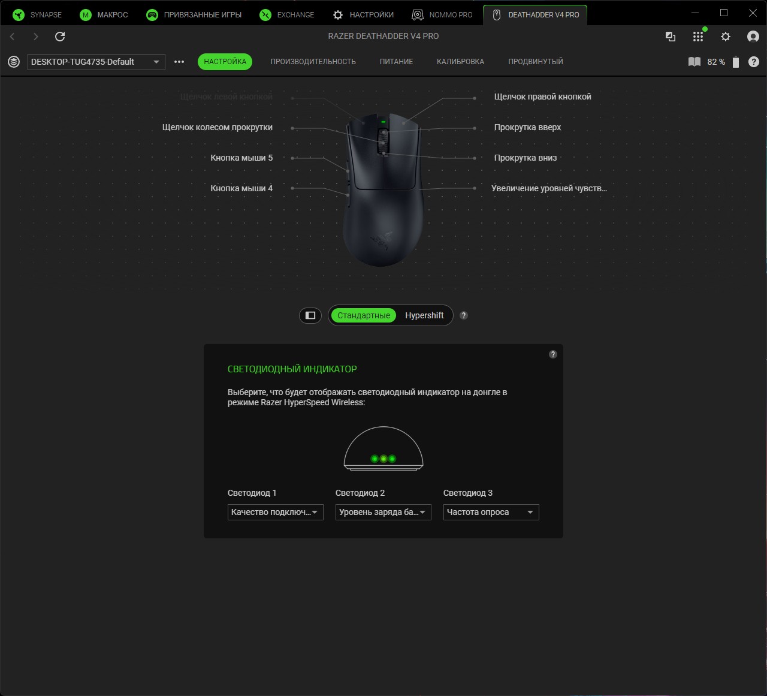
Task: Switch to the SYNAPSE tab
Action: [x=37, y=15]
